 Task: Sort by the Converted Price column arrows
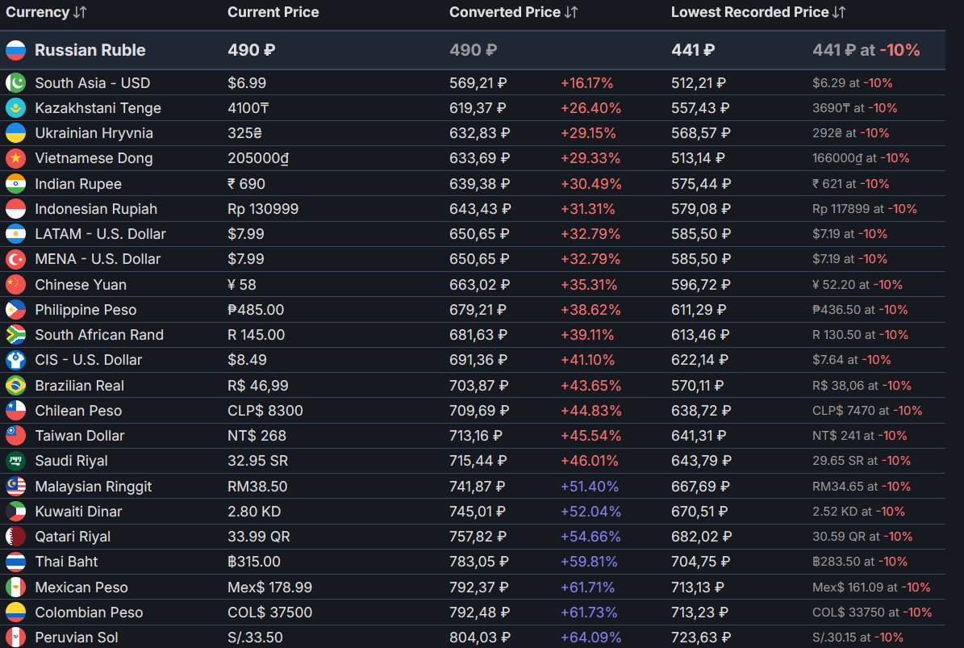[571, 12]
